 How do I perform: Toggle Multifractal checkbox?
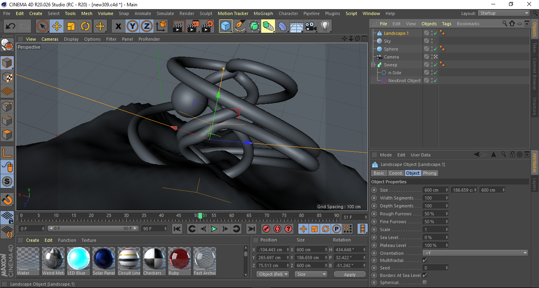pyautogui.click(x=425, y=260)
